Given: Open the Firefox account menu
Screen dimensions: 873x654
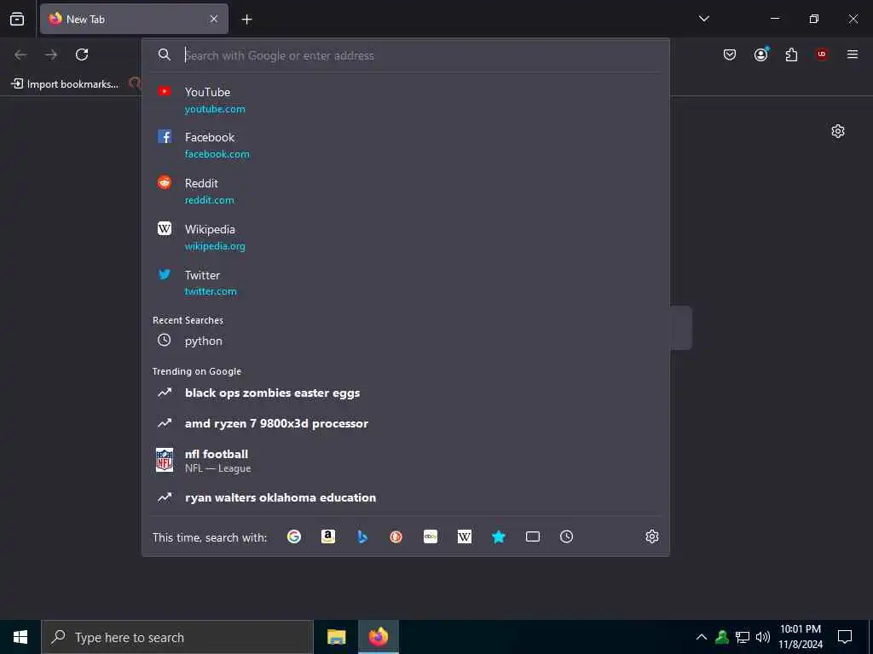Looking at the screenshot, I should coord(760,54).
